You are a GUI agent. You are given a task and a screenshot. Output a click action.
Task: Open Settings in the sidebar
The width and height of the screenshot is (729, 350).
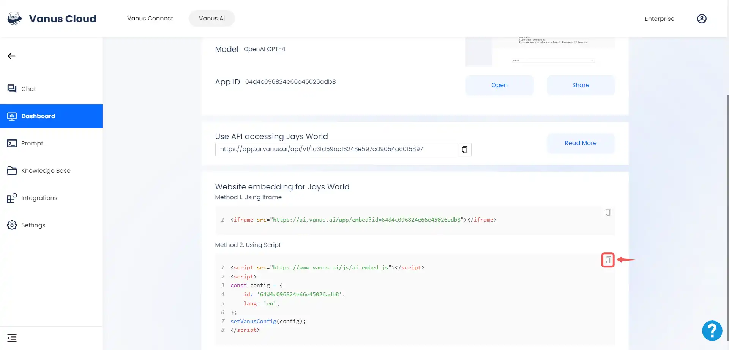[x=51, y=225]
